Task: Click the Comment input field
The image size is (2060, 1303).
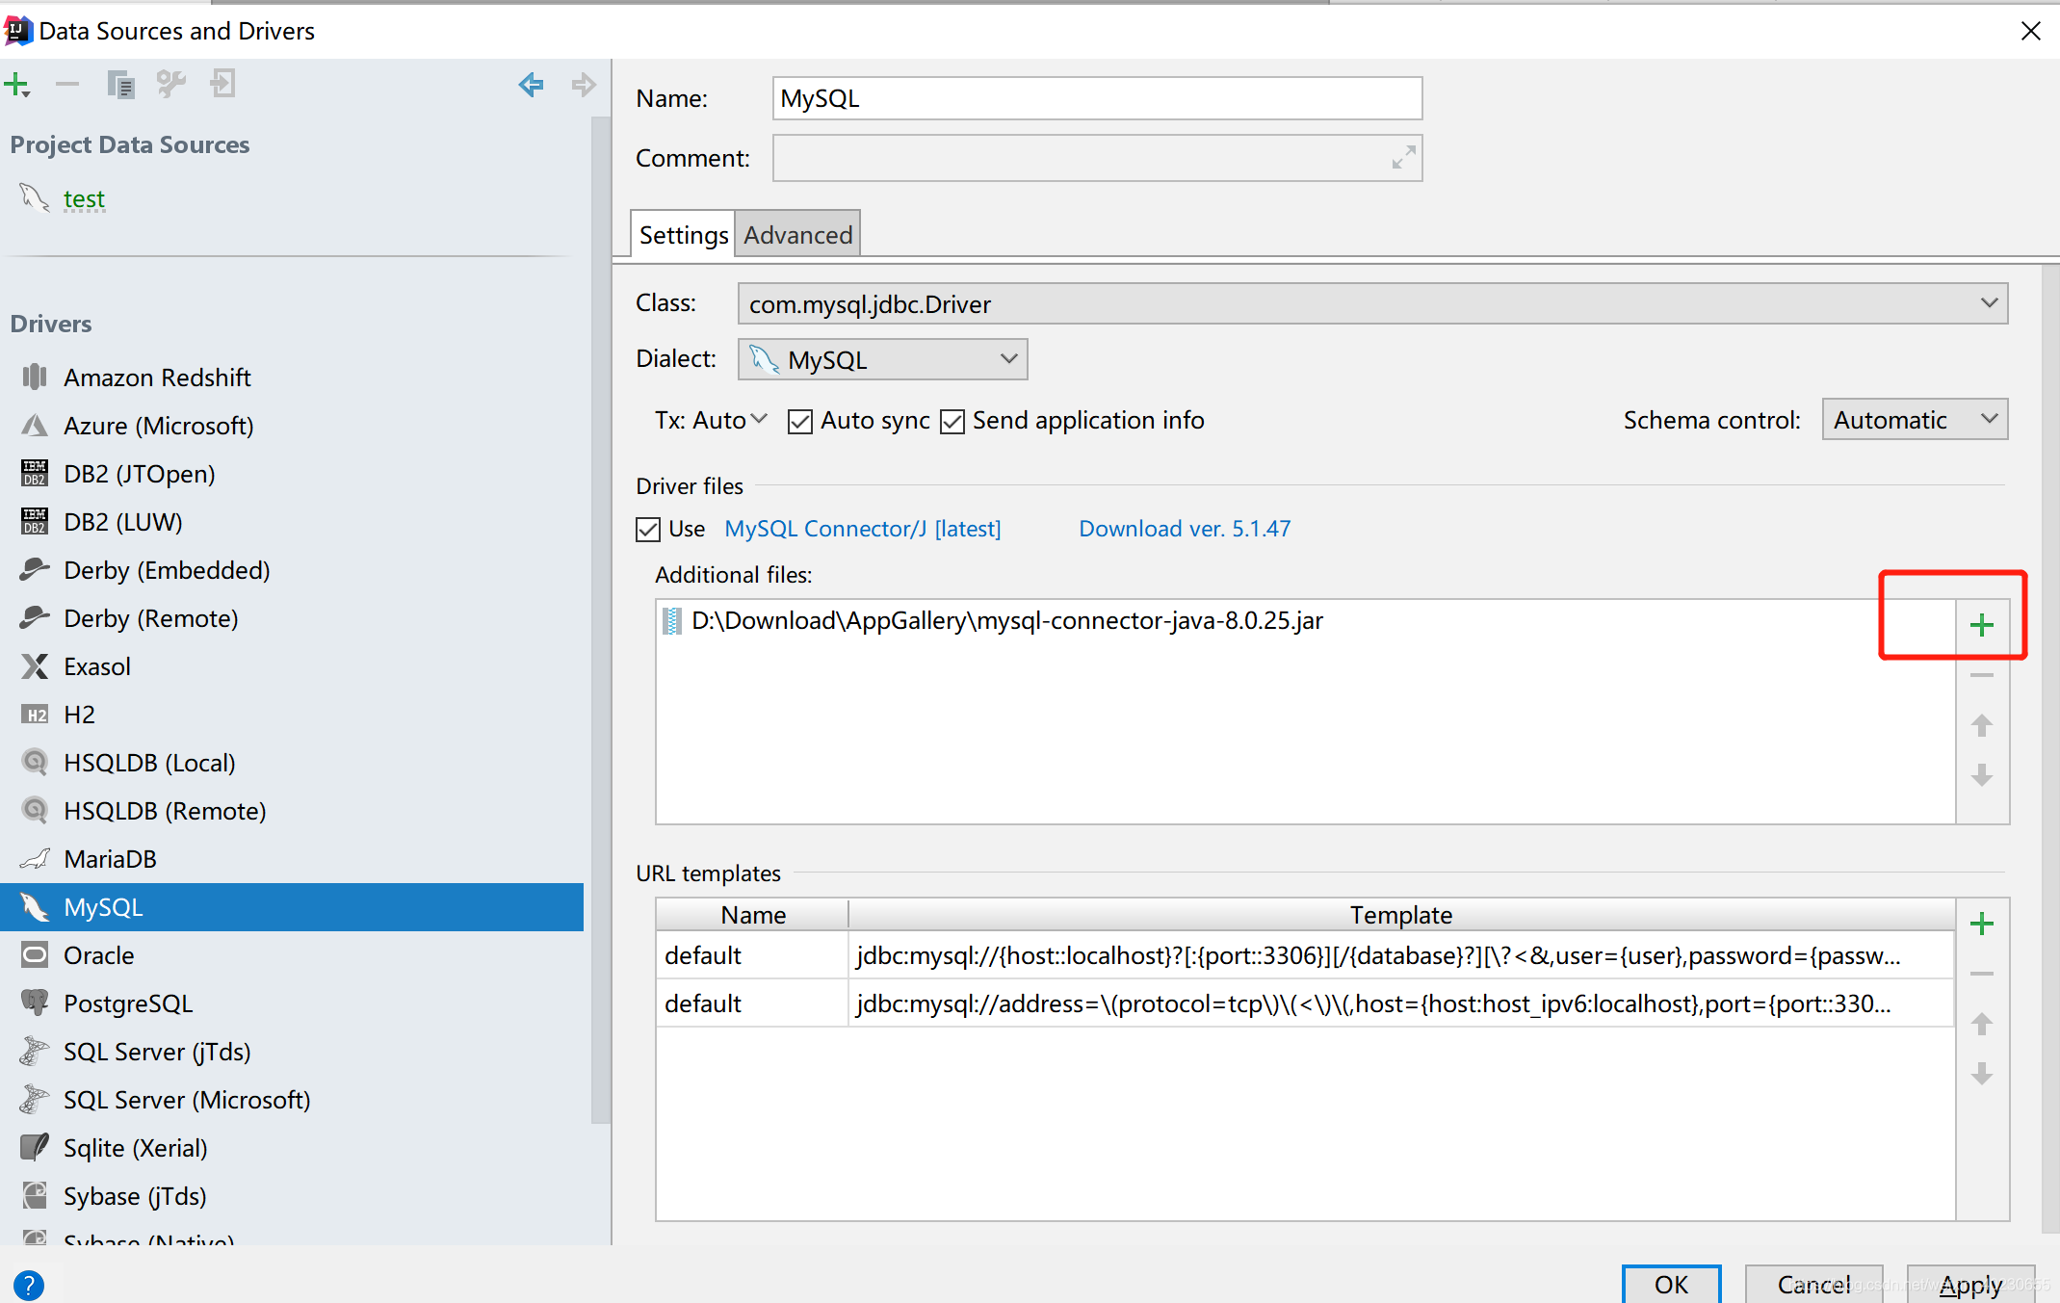Action: 1097,158
